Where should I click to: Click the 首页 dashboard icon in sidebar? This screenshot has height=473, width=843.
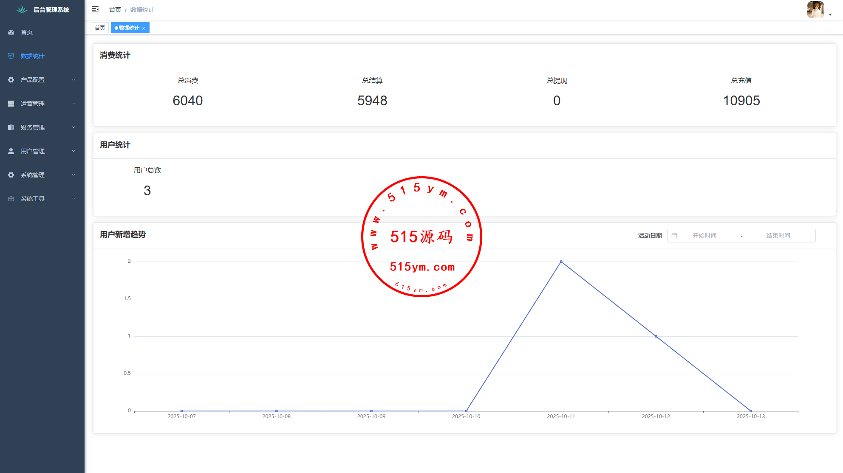[11, 32]
